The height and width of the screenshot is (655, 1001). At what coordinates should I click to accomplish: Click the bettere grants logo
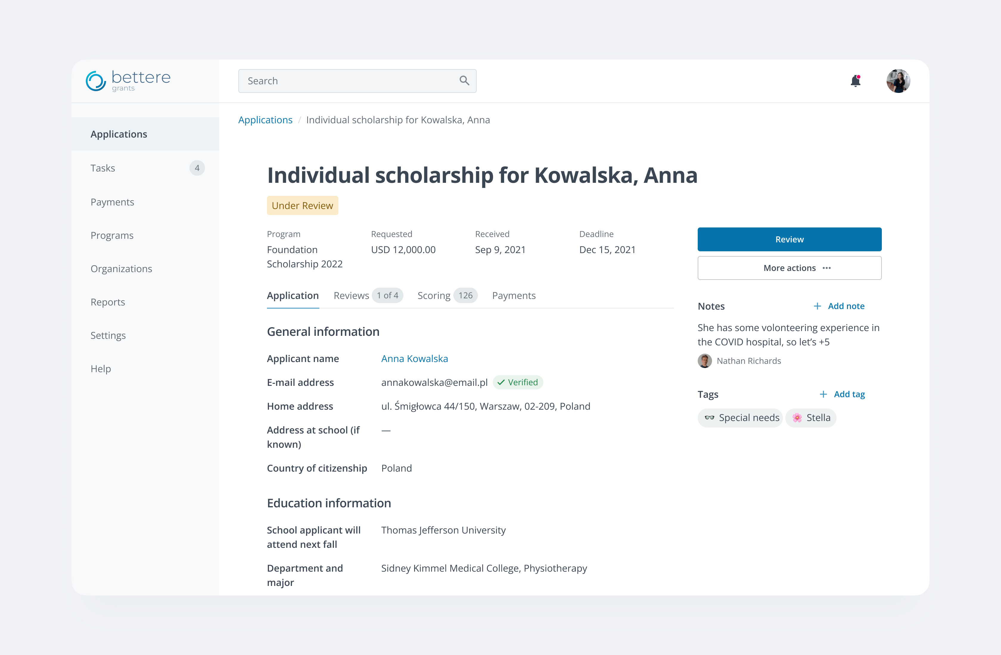pyautogui.click(x=128, y=81)
